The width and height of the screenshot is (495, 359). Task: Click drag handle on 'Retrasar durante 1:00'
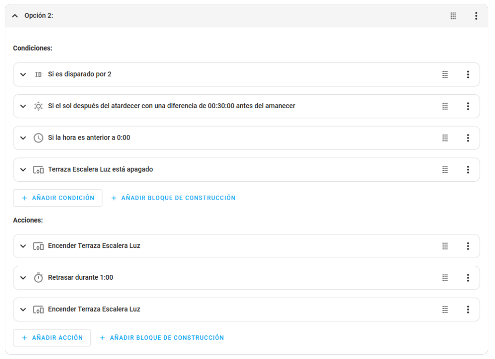445,278
